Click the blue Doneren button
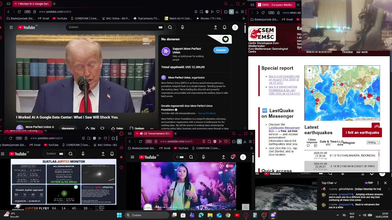The width and height of the screenshot is (392, 220). point(221,50)
